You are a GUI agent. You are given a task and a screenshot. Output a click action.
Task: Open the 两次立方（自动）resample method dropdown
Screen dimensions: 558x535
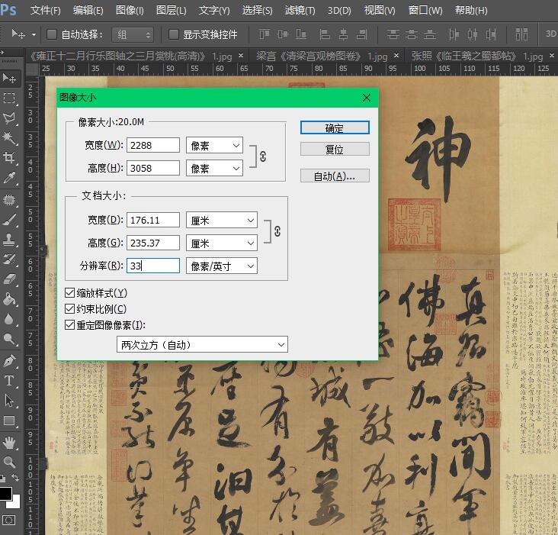pyautogui.click(x=202, y=345)
